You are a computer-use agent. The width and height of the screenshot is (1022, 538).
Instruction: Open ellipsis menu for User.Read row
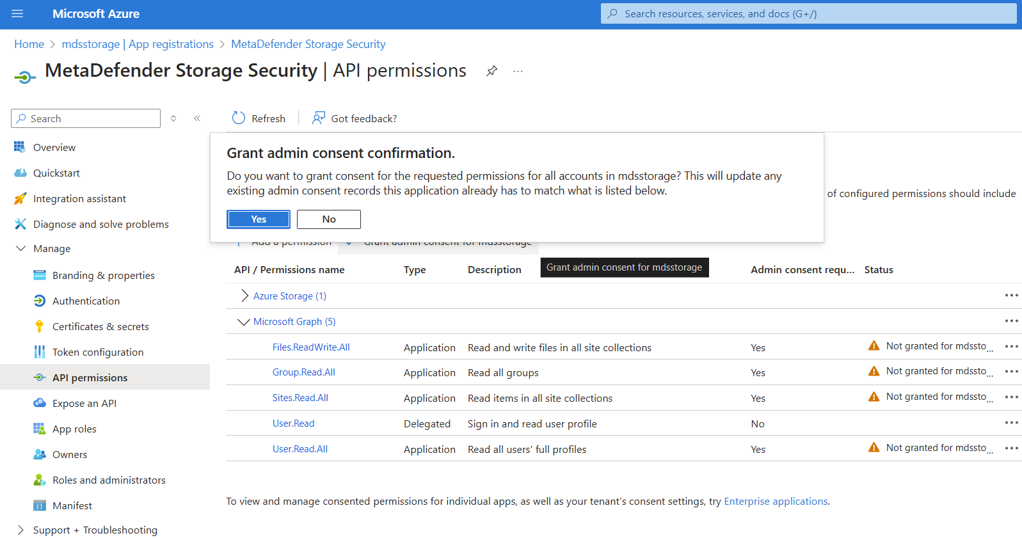pos(1011,423)
